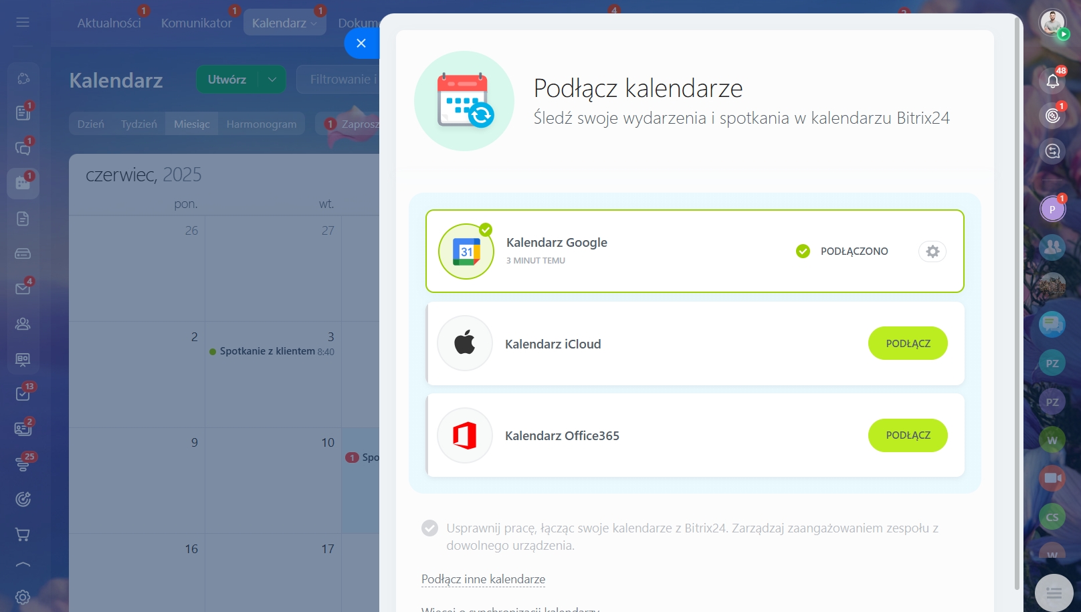Screen dimensions: 1081x612
Task: Open the shopping cart icon in sidebar
Action: click(x=23, y=534)
